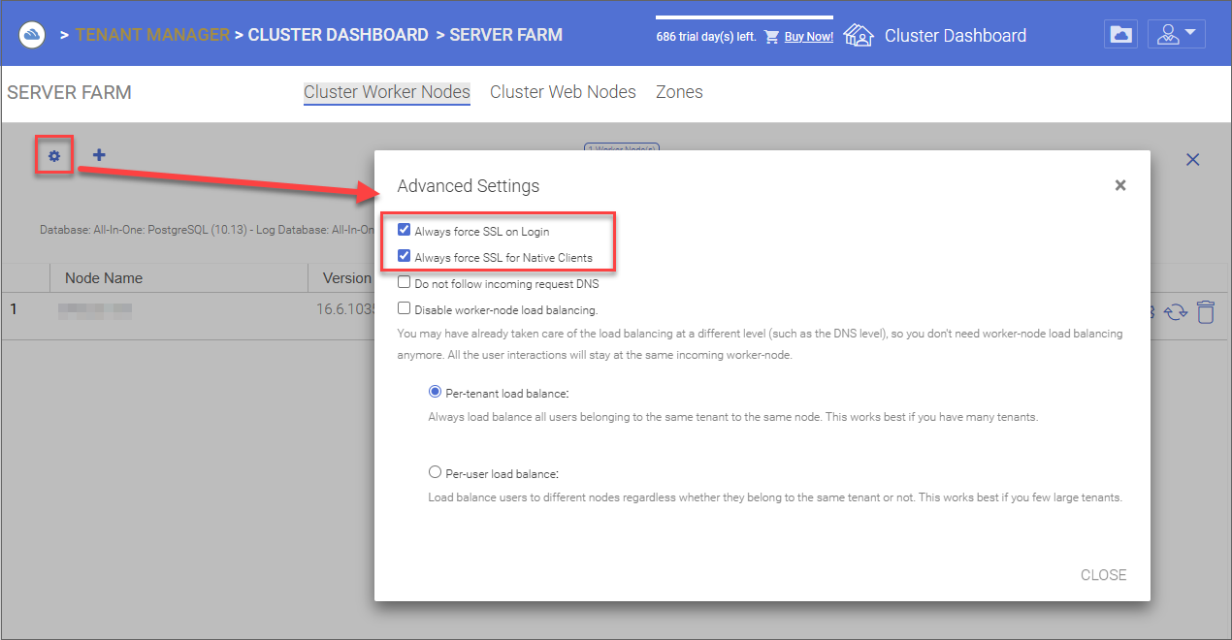Image resolution: width=1232 pixels, height=640 pixels.
Task: Expand the user account dropdown menu
Action: pyautogui.click(x=1177, y=34)
